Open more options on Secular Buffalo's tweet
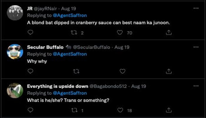This screenshot has height=118, width=206. click(x=196, y=47)
